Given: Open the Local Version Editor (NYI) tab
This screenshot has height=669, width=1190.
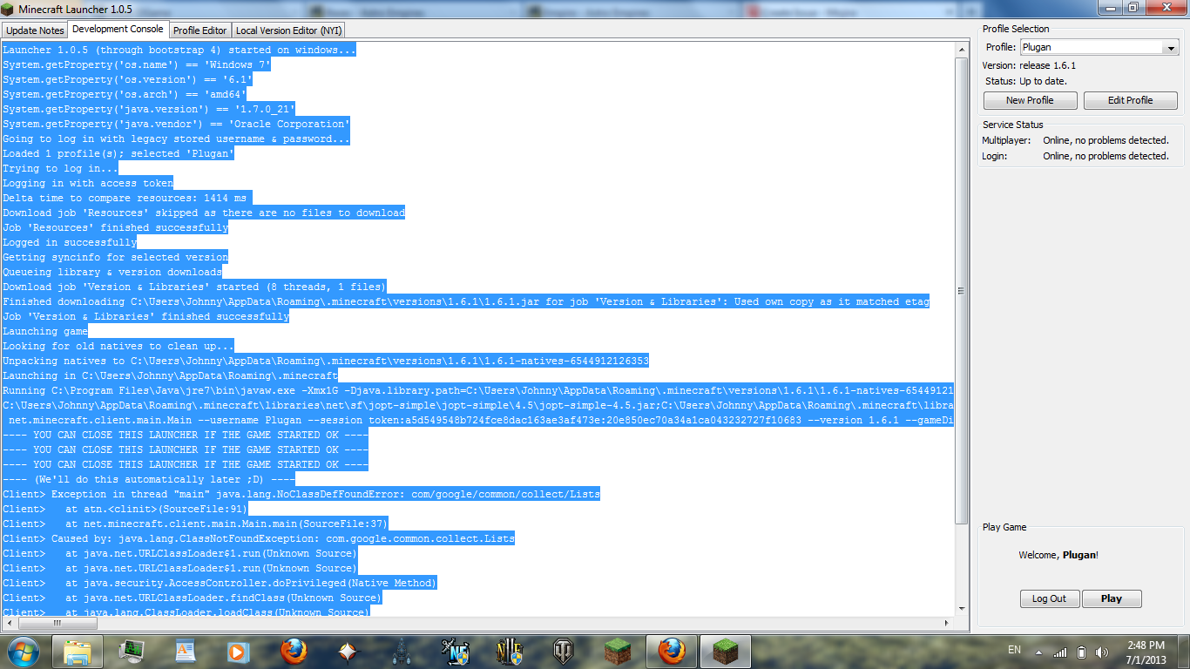Looking at the screenshot, I should click(289, 30).
